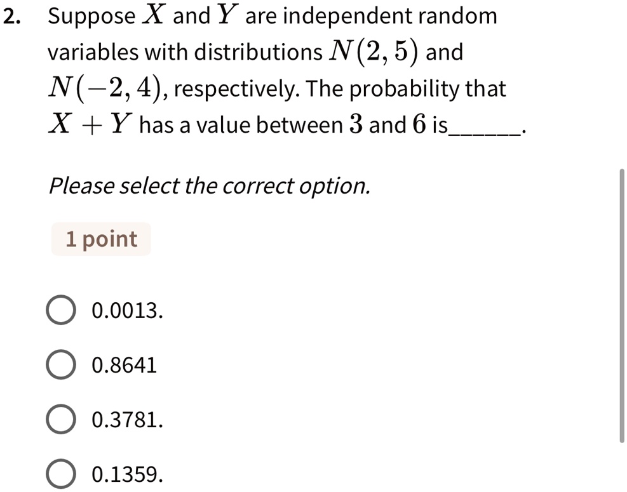This screenshot has width=627, height=492.
Task: Click the answer label 0.8641
Action: (124, 364)
